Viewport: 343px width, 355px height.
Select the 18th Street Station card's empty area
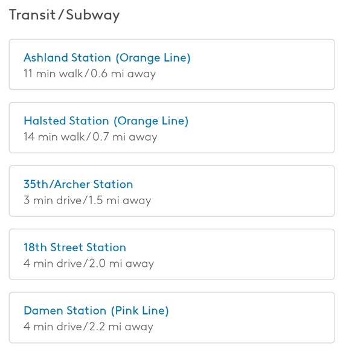point(260,254)
